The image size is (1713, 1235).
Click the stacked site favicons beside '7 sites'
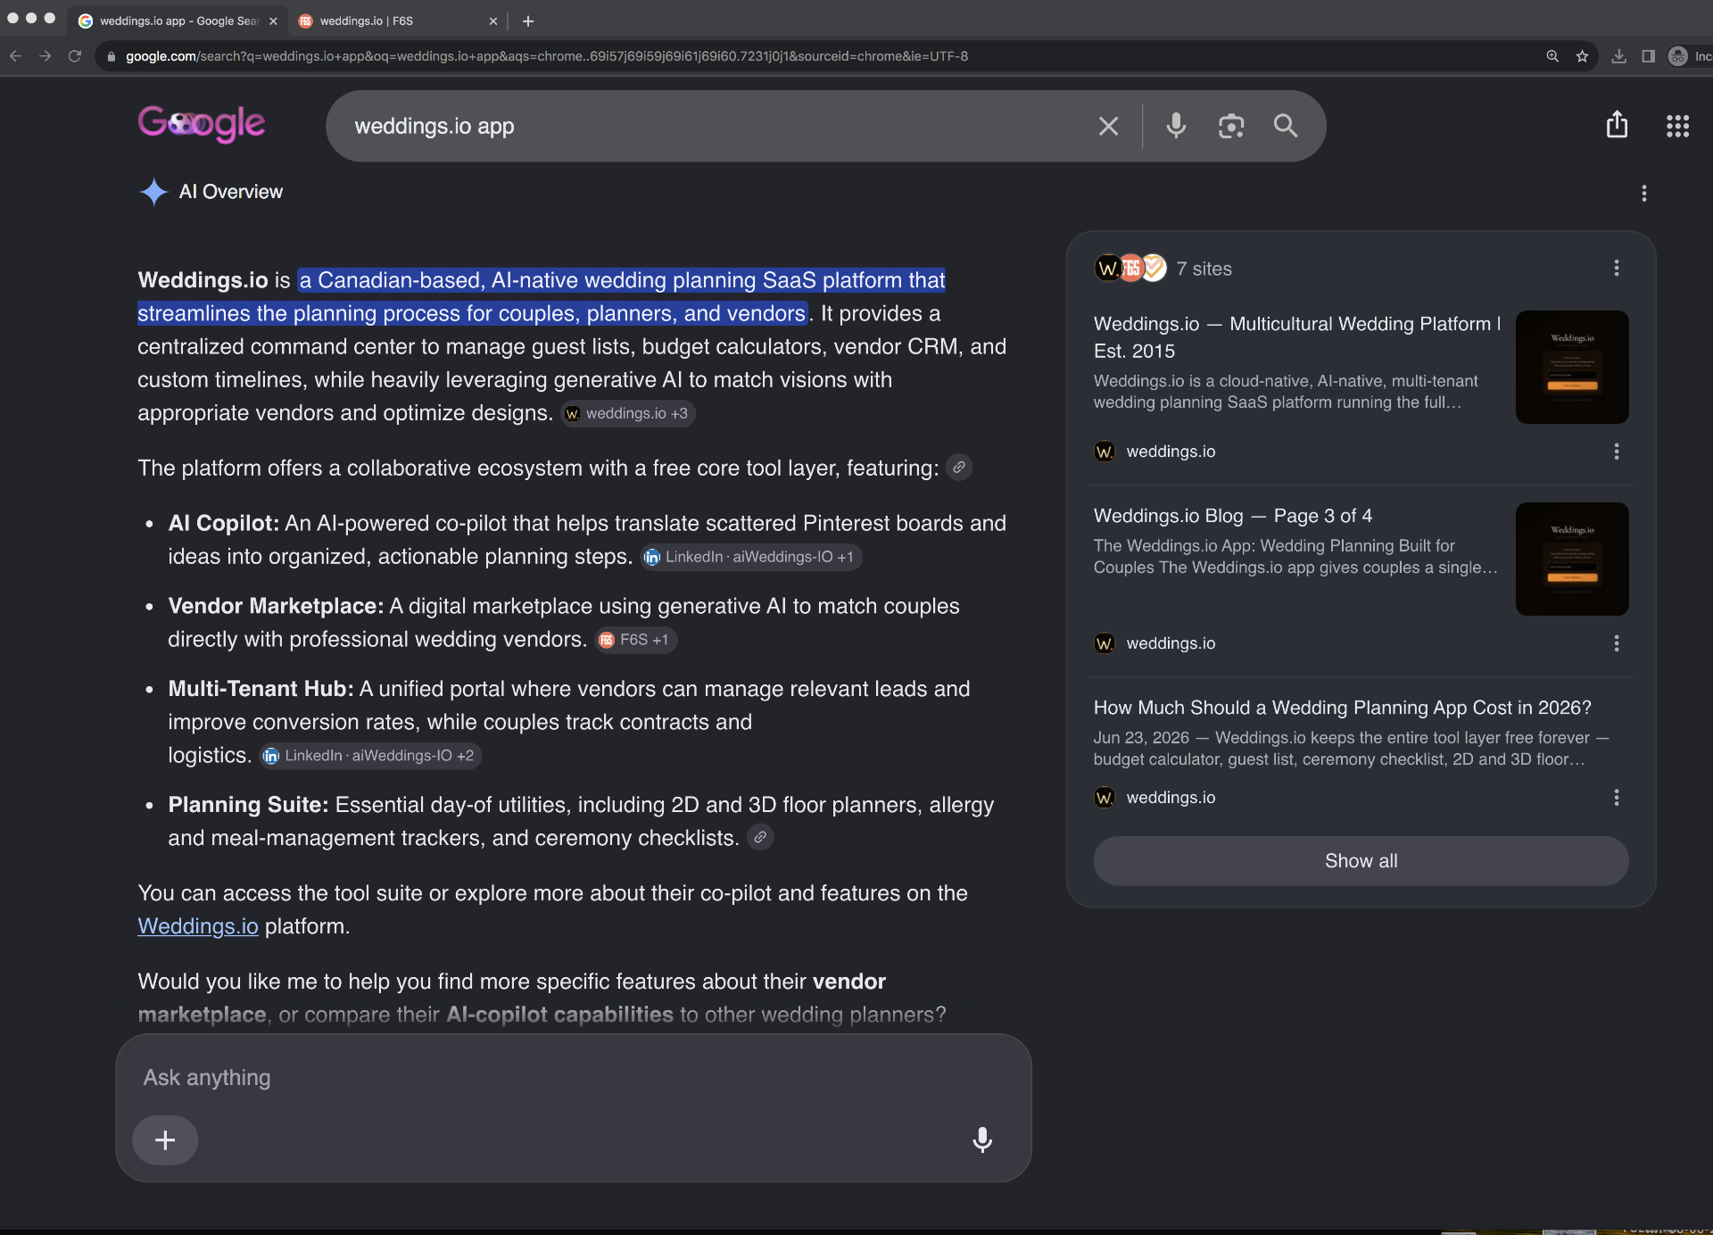click(x=1130, y=268)
